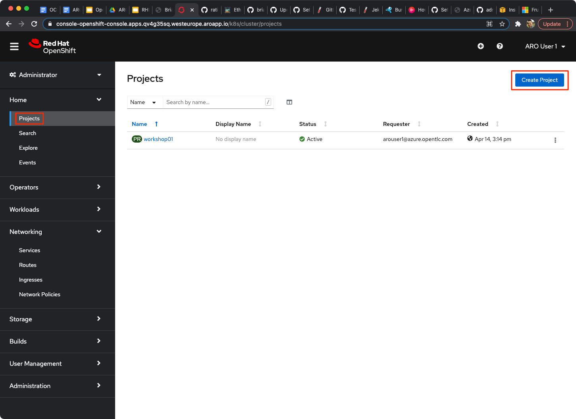Click the Red Hat OpenShift logo
Viewport: 576px width, 419px height.
52,46
